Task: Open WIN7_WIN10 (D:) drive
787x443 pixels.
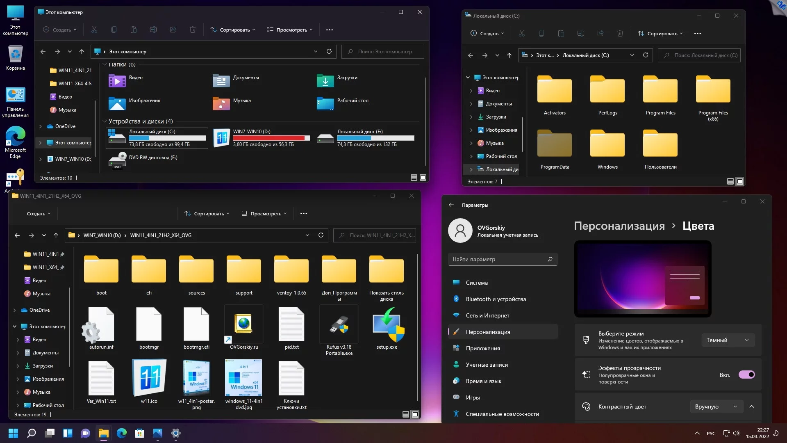Action: (x=221, y=137)
